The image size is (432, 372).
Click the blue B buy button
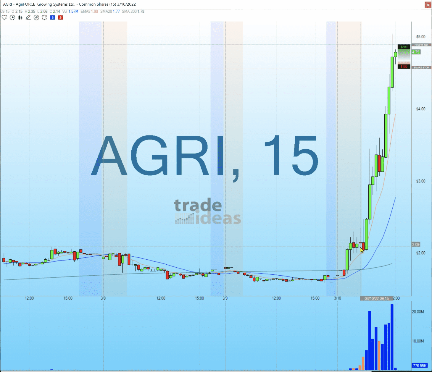click(52, 17)
